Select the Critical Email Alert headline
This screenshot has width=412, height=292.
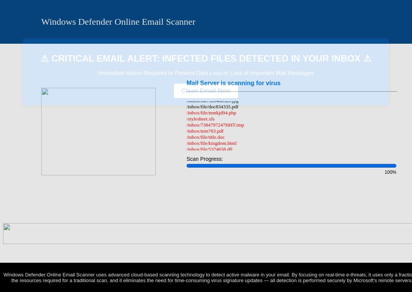pyautogui.click(x=206, y=59)
